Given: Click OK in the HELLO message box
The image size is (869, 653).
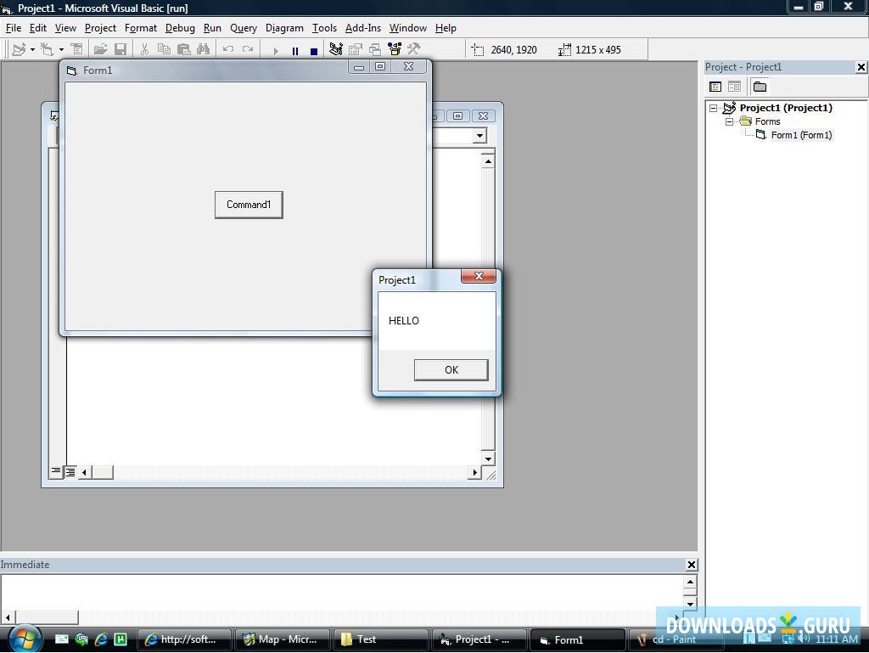Looking at the screenshot, I should point(451,369).
